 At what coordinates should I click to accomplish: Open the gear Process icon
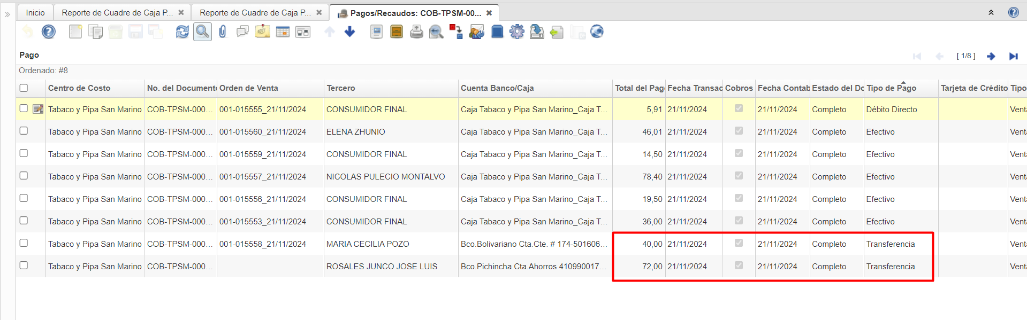pyautogui.click(x=517, y=32)
